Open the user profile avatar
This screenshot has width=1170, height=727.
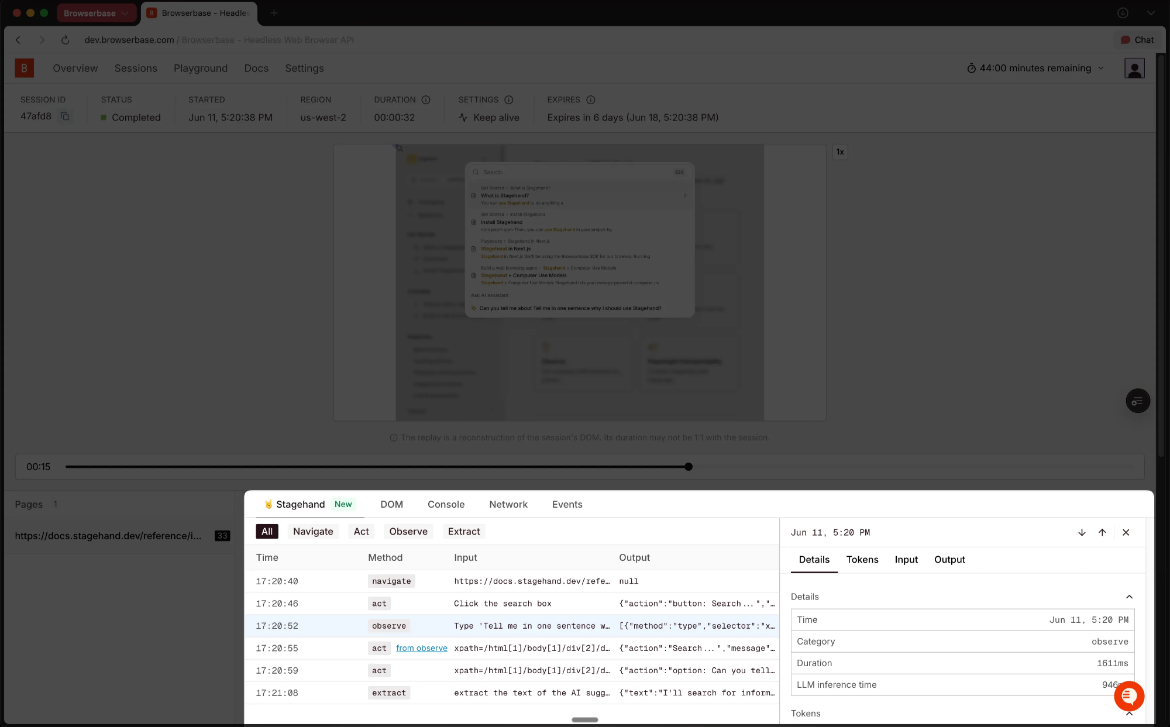click(x=1134, y=68)
